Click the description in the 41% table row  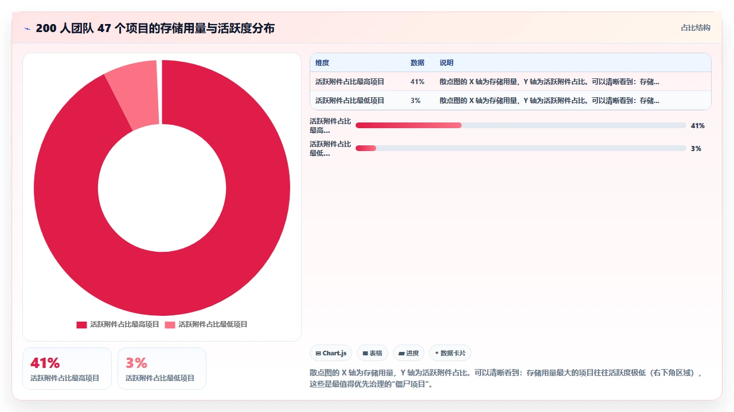click(x=549, y=82)
